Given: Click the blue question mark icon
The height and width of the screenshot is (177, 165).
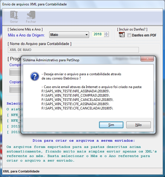Looking at the screenshot, I should tap(35, 76).
